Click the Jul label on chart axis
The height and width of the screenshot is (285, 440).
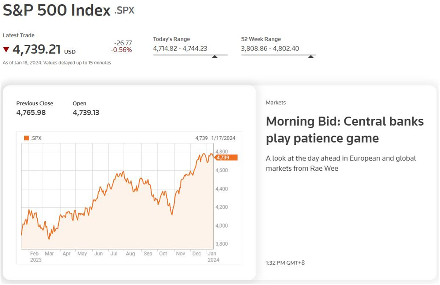(114, 253)
